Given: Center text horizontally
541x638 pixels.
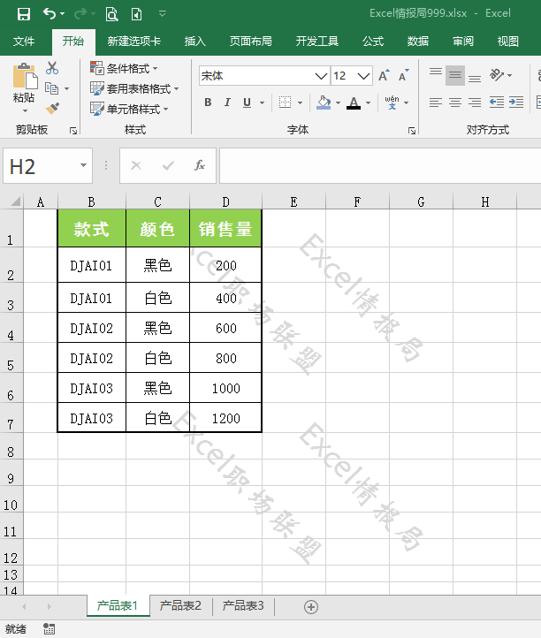Looking at the screenshot, I should (x=455, y=103).
